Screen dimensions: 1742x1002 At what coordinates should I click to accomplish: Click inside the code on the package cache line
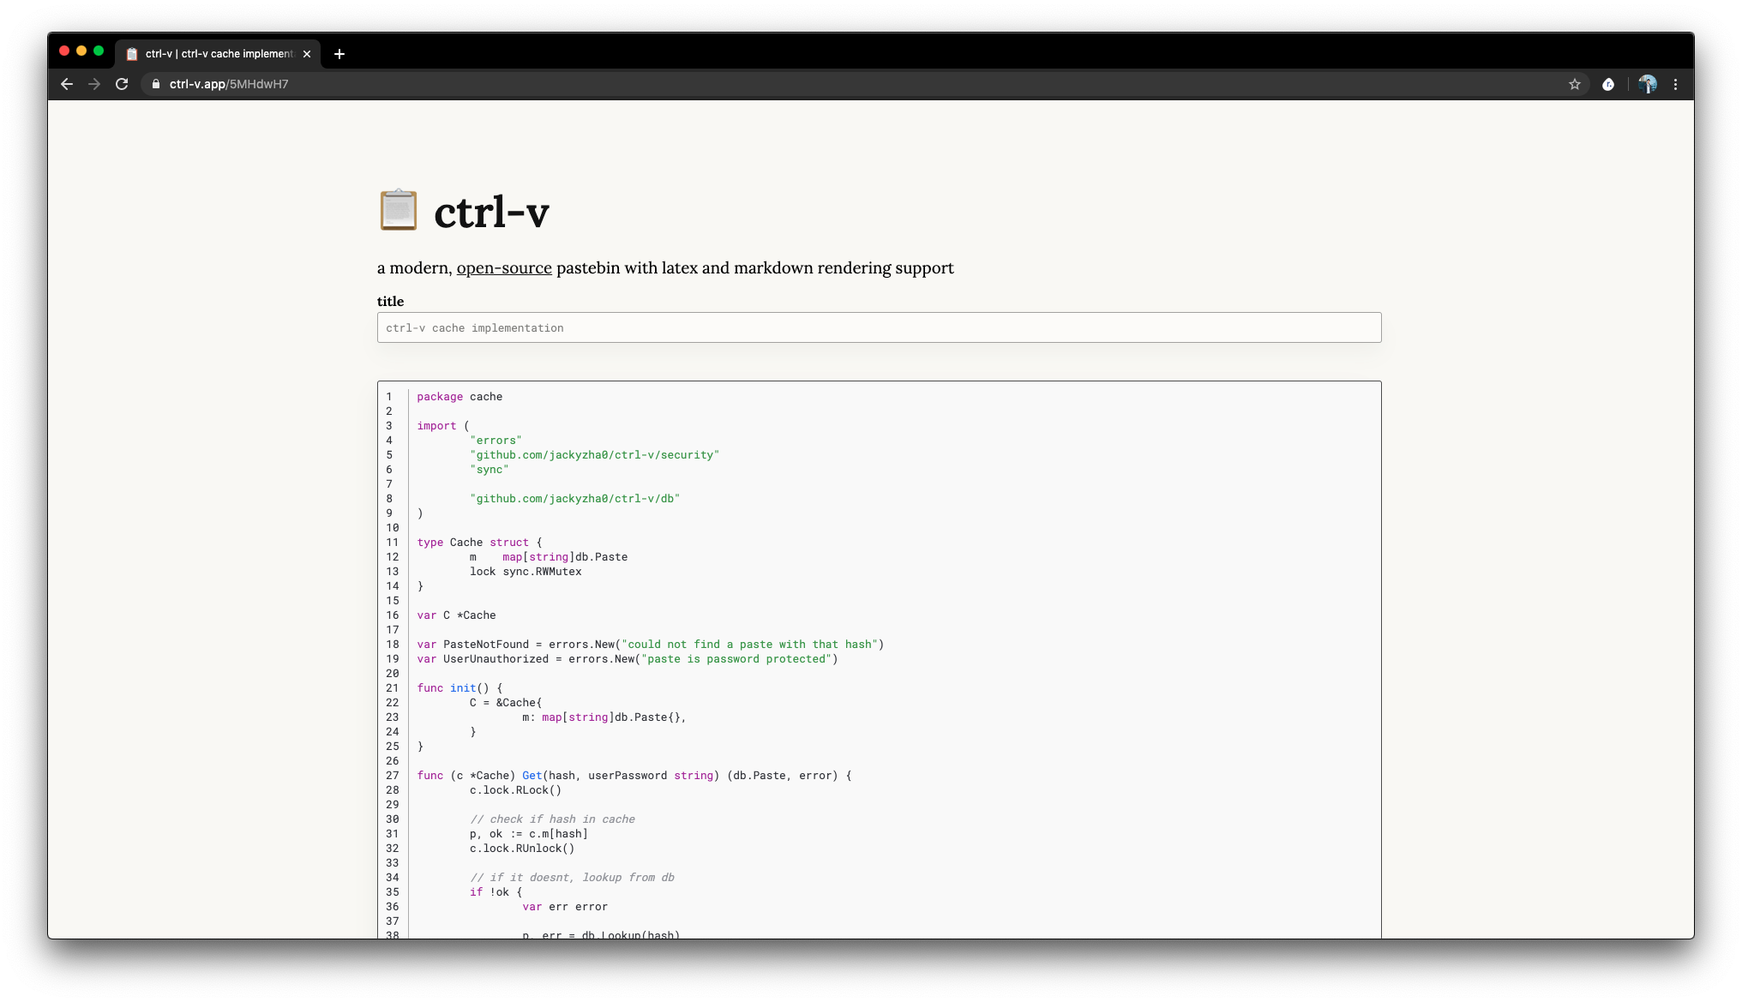click(x=460, y=397)
